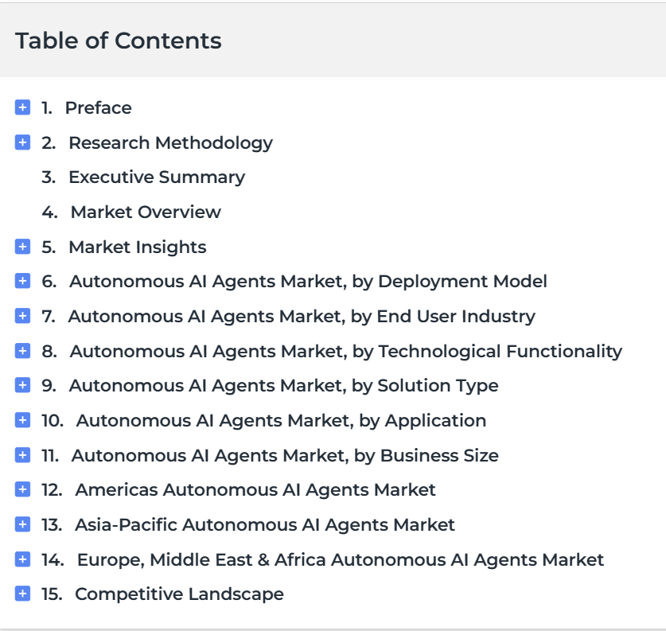This screenshot has width=666, height=631.
Task: Select the Competitive Landscape title text
Action: [179, 594]
